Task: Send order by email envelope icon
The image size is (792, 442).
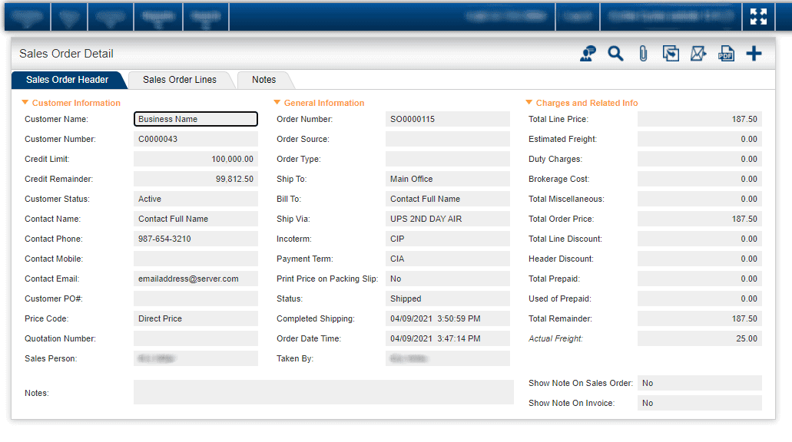Action: [698, 54]
